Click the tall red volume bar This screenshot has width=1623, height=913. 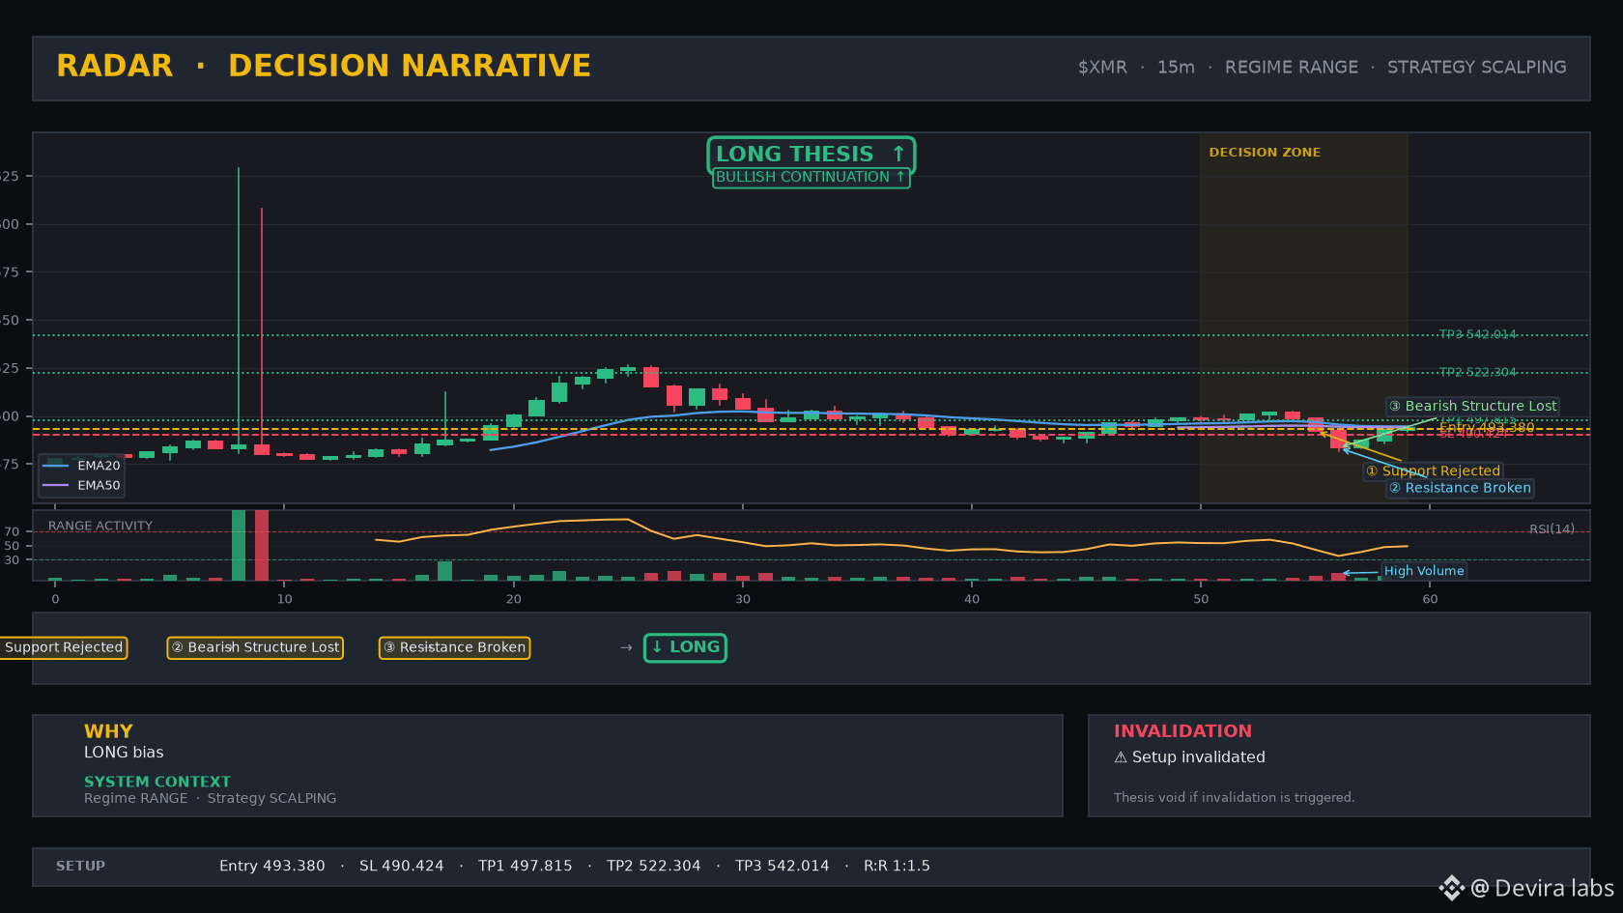click(262, 545)
